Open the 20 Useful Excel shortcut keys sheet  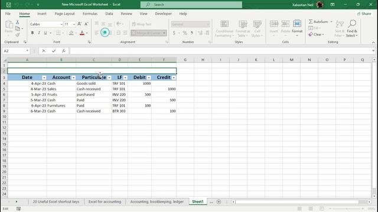pos(56,201)
